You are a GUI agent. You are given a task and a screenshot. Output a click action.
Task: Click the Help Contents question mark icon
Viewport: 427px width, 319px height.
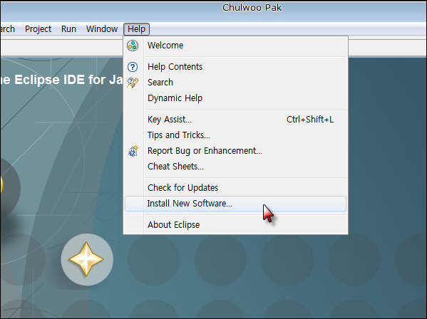(133, 67)
